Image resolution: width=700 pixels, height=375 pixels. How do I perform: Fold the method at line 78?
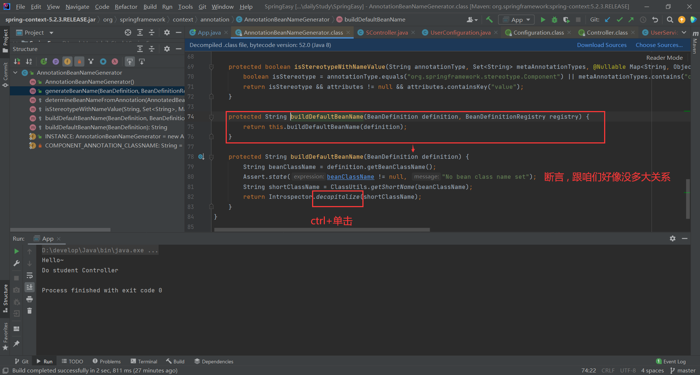[211, 157]
